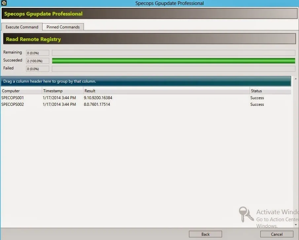Click the Succeeded green progress bar
This screenshot has width=299, height=240.
[173, 61]
